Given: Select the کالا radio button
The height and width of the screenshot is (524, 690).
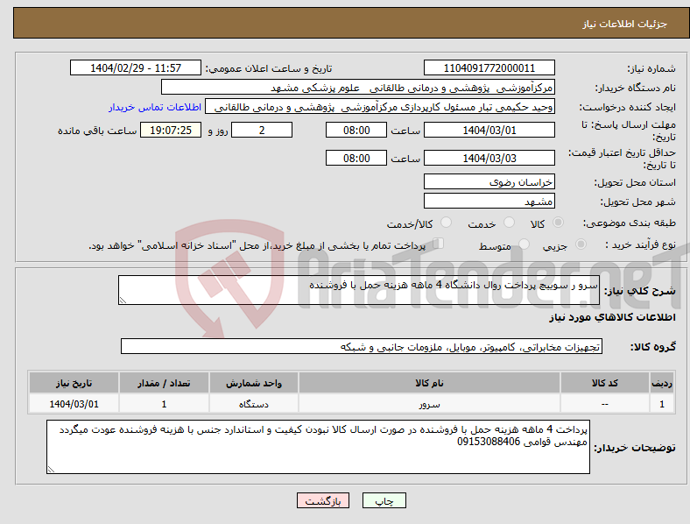Looking at the screenshot, I should click(x=558, y=223).
